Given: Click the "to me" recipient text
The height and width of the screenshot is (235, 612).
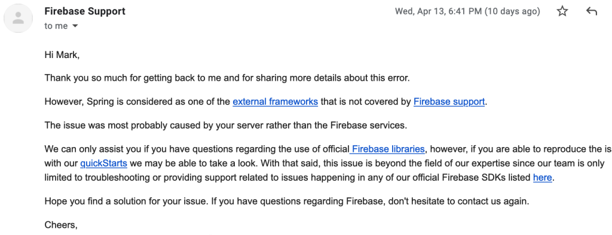Looking at the screenshot, I should (x=56, y=26).
